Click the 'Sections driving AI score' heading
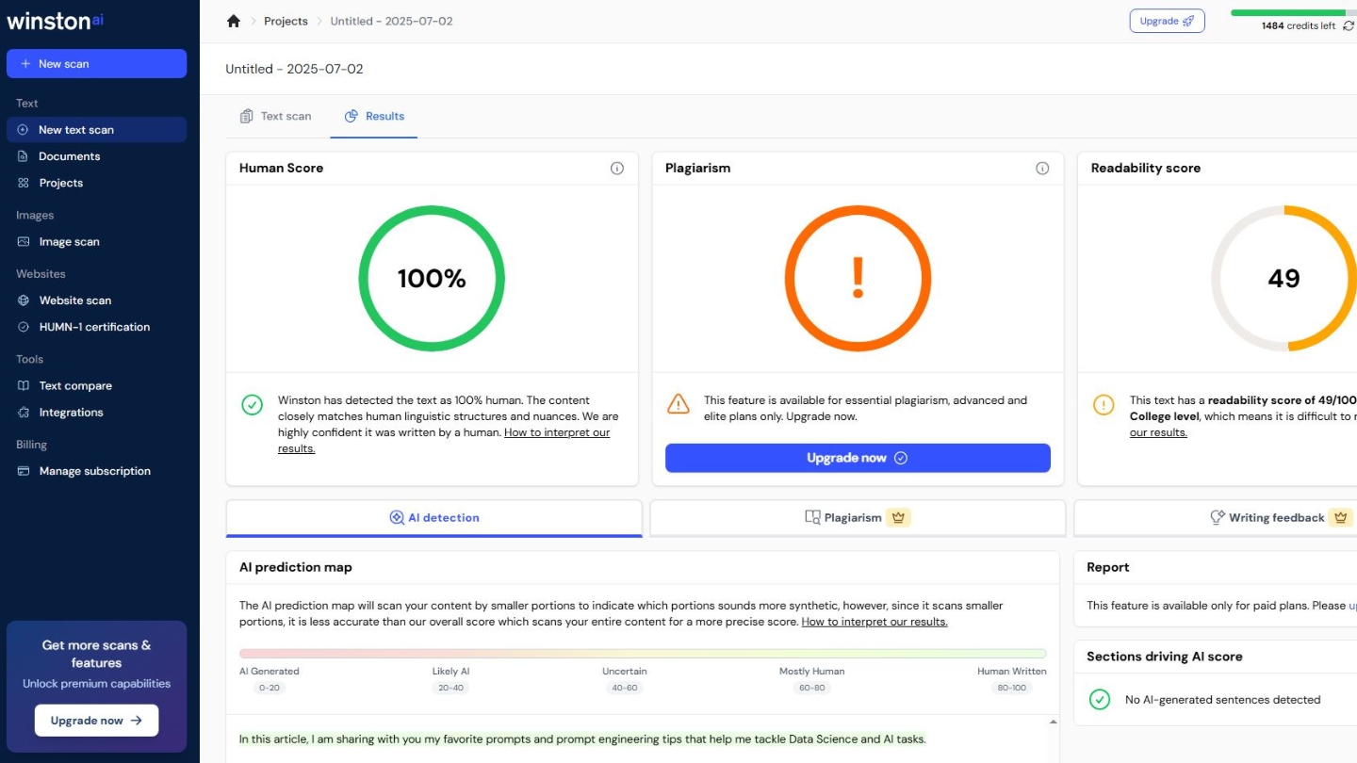 (x=1164, y=657)
